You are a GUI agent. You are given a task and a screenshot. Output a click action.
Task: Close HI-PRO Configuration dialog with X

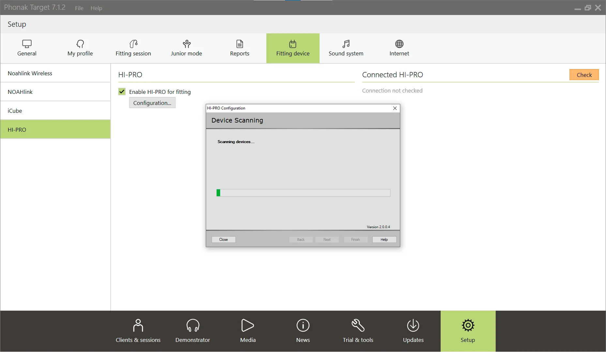(395, 108)
